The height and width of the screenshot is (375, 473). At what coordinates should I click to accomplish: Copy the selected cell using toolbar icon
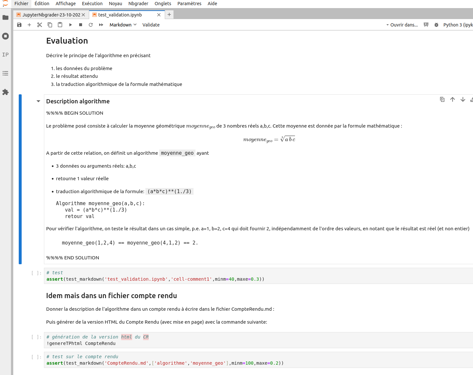click(50, 25)
